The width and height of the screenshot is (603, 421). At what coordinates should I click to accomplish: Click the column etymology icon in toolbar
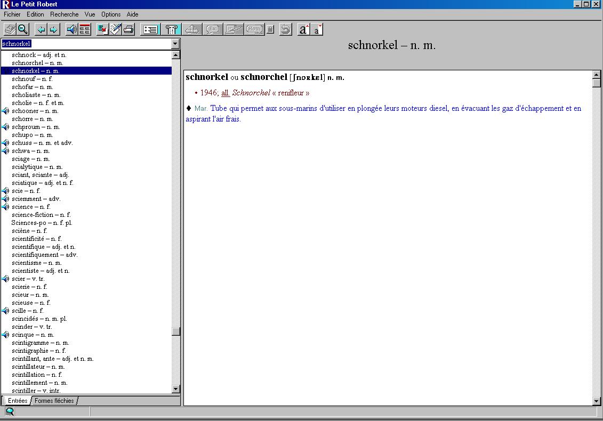tap(172, 29)
